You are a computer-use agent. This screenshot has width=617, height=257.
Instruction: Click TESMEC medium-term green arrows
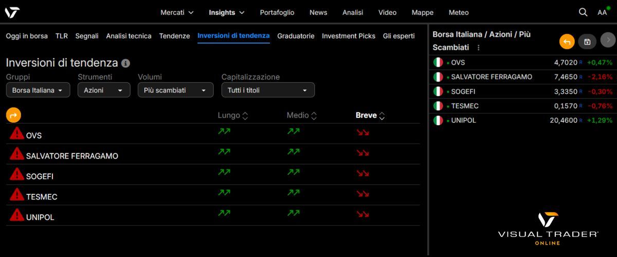(x=293, y=193)
